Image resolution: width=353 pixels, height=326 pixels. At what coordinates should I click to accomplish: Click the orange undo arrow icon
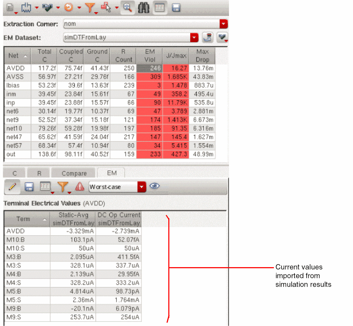click(x=69, y=7)
